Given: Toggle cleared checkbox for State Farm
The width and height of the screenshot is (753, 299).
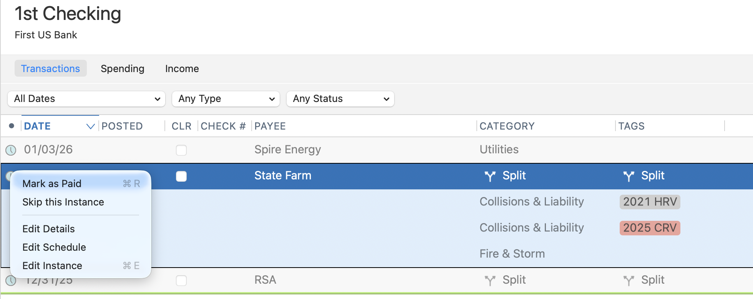Looking at the screenshot, I should coord(181,176).
